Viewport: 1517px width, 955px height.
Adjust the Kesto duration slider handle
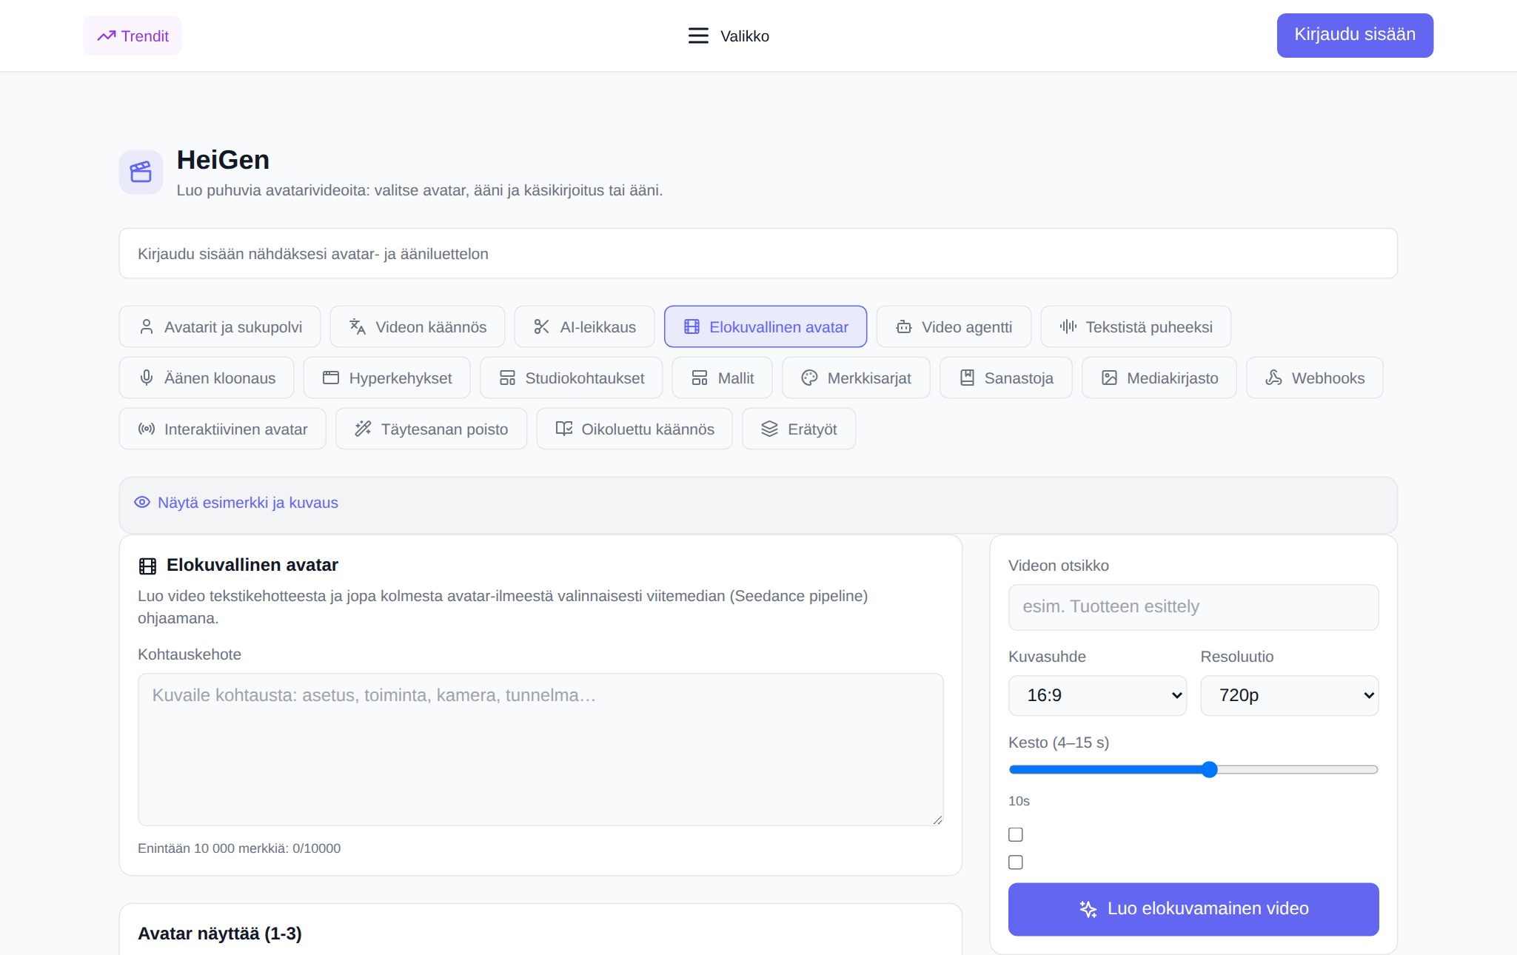coord(1210,769)
